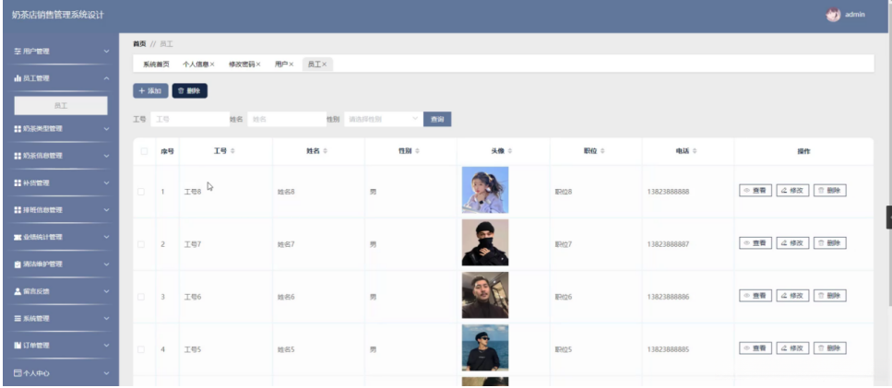The height and width of the screenshot is (388, 892).
Task: Click the 业绩统计管理 ticket icon
Action: [18, 237]
